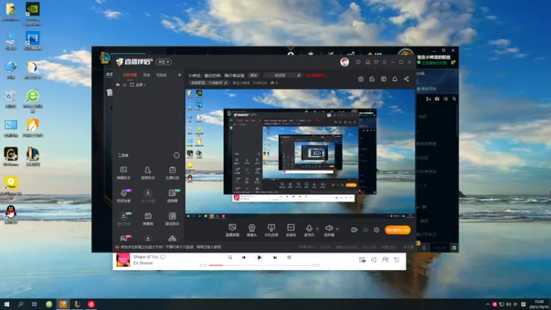The width and height of the screenshot is (551, 310).
Task: Skip to the next track
Action: click(x=275, y=257)
